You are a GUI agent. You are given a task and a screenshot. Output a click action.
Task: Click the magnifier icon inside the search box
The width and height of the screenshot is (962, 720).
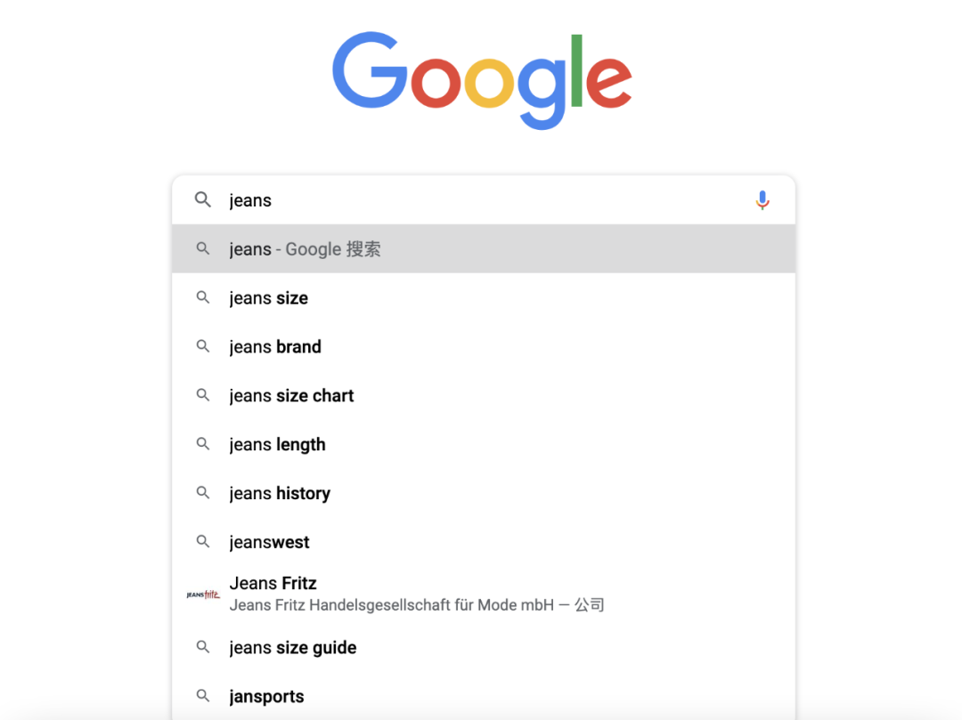(203, 199)
